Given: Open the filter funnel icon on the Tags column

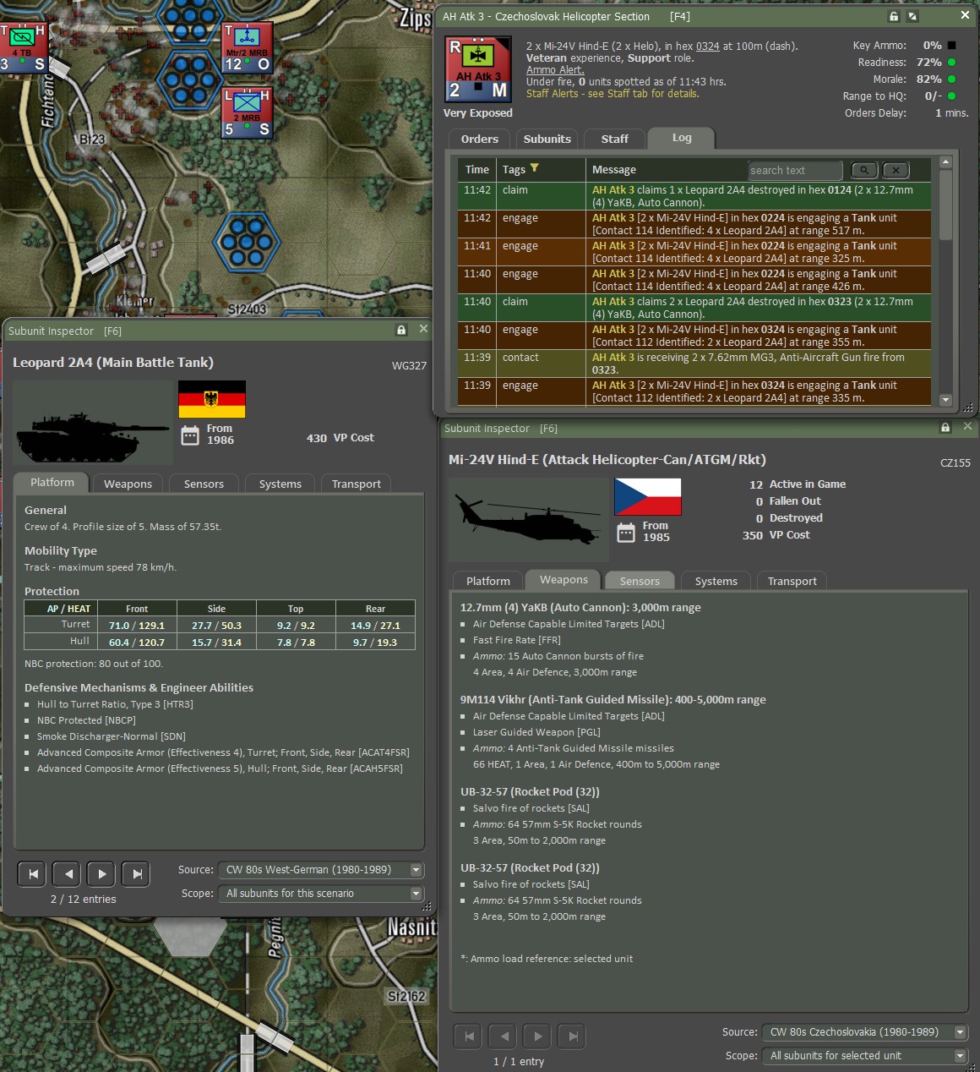Looking at the screenshot, I should [535, 169].
